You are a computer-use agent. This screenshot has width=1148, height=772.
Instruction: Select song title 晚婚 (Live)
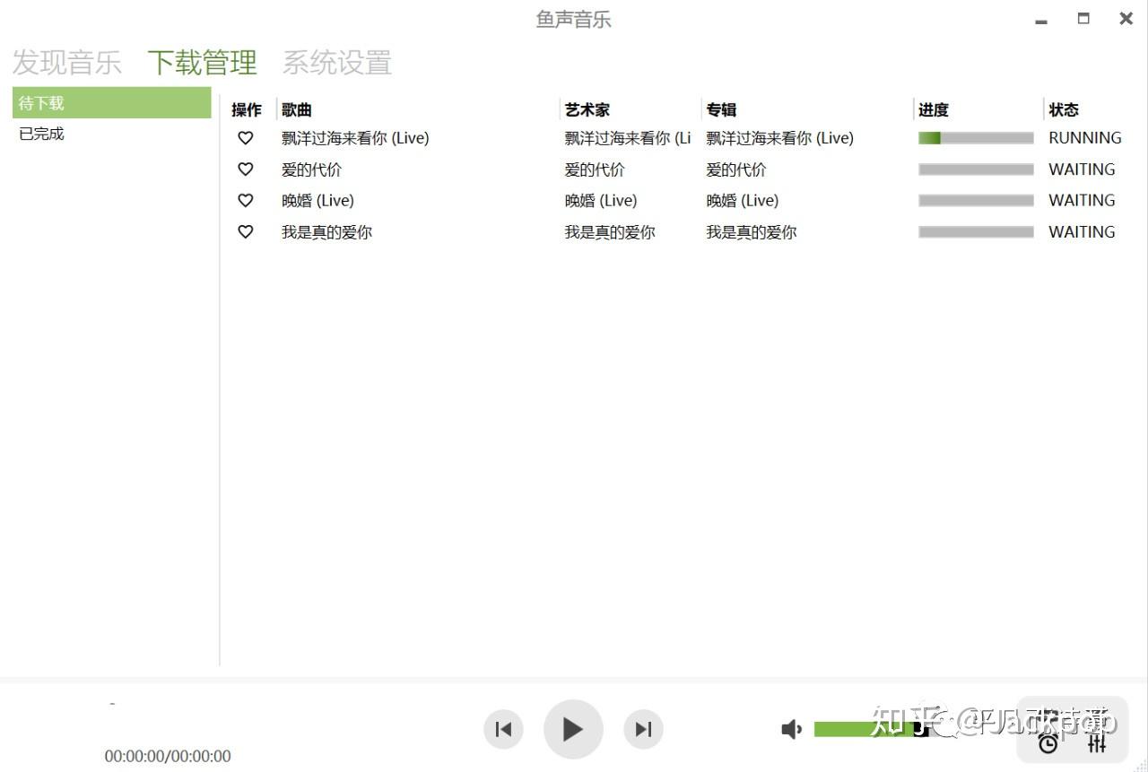(x=317, y=201)
